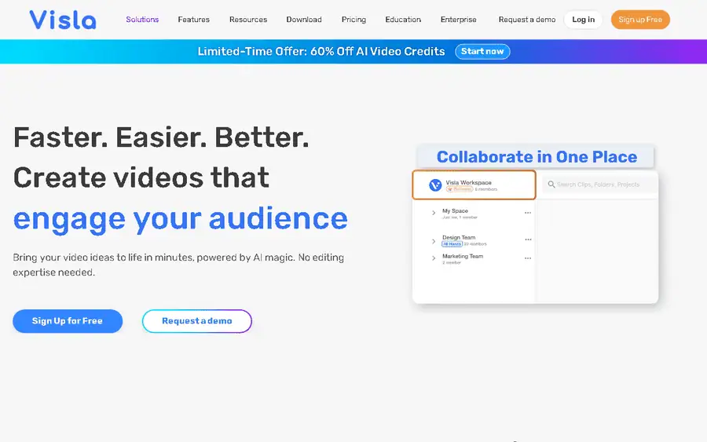
Task: Click Start now on offer banner
Action: 482,51
